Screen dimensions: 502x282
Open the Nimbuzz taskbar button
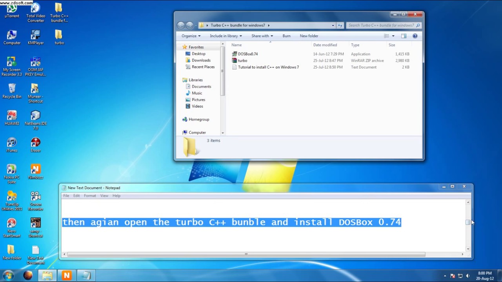tap(66, 276)
